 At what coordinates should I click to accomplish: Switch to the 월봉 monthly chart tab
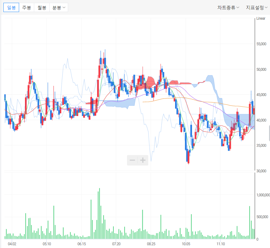click(x=42, y=8)
